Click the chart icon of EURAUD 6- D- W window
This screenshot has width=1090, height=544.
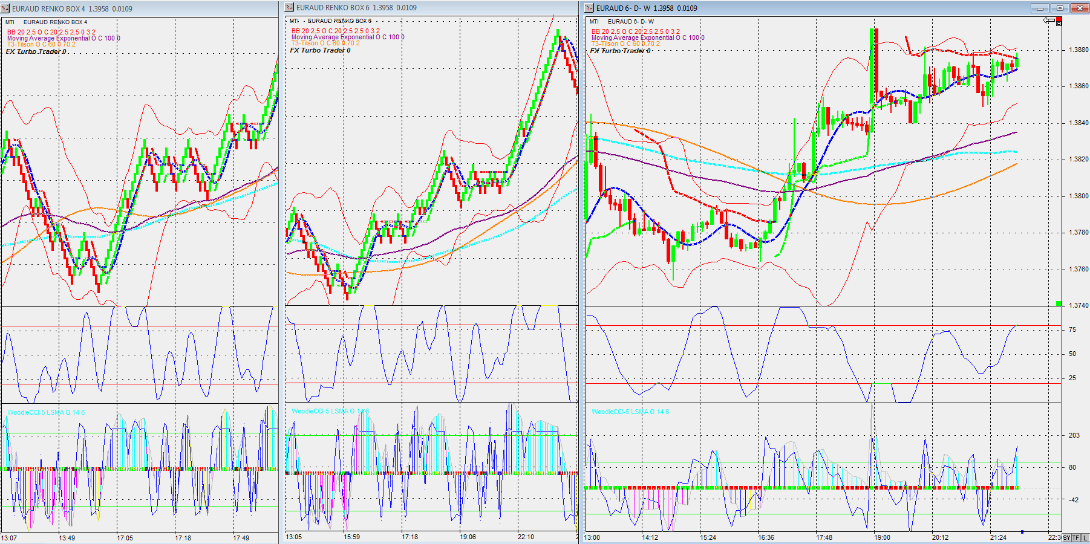point(590,8)
